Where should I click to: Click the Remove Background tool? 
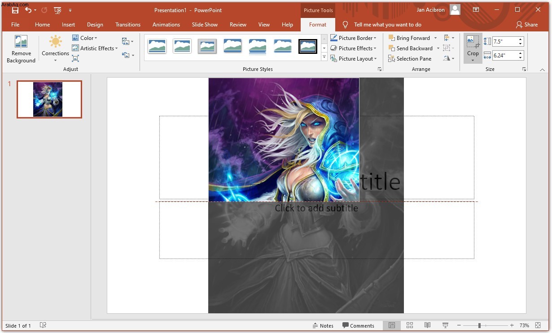point(21,49)
